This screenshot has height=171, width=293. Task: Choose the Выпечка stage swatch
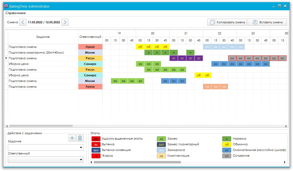click(x=96, y=144)
